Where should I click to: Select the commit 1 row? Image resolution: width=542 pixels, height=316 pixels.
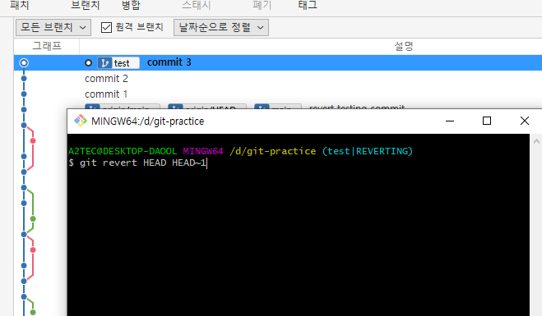[278, 94]
